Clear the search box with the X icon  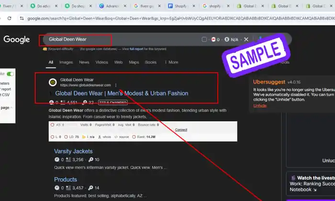246,40
